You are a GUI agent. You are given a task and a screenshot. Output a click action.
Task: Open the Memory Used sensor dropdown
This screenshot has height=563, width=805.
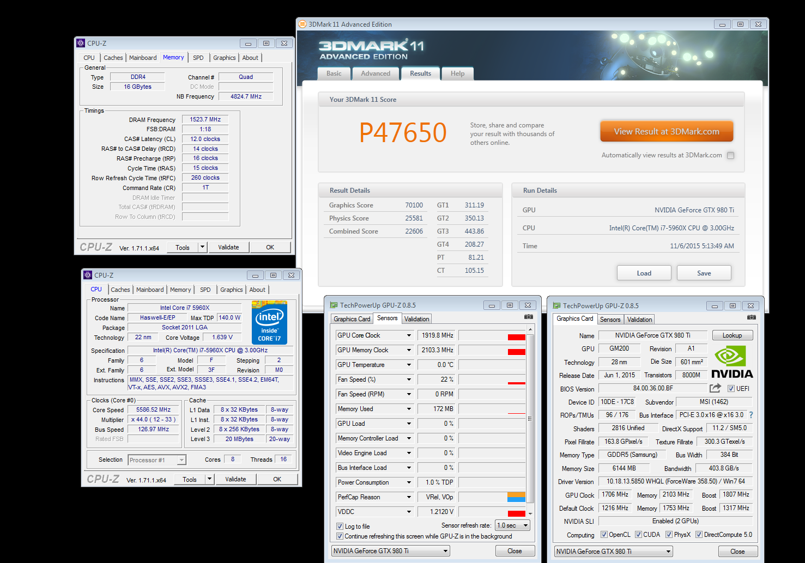click(x=409, y=409)
